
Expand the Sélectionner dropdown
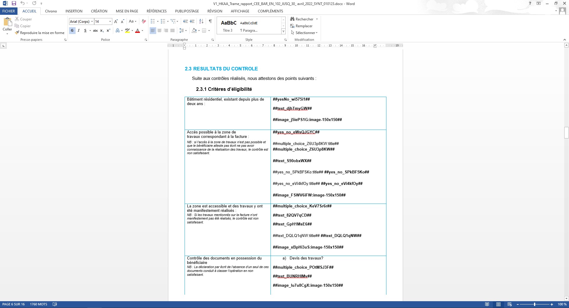[304, 33]
